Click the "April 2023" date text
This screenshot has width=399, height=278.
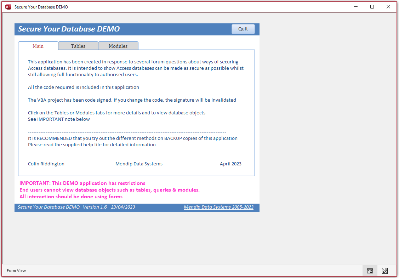230,164
